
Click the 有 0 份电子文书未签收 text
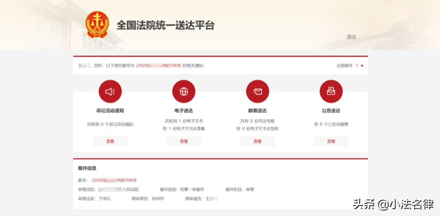[x=258, y=129]
